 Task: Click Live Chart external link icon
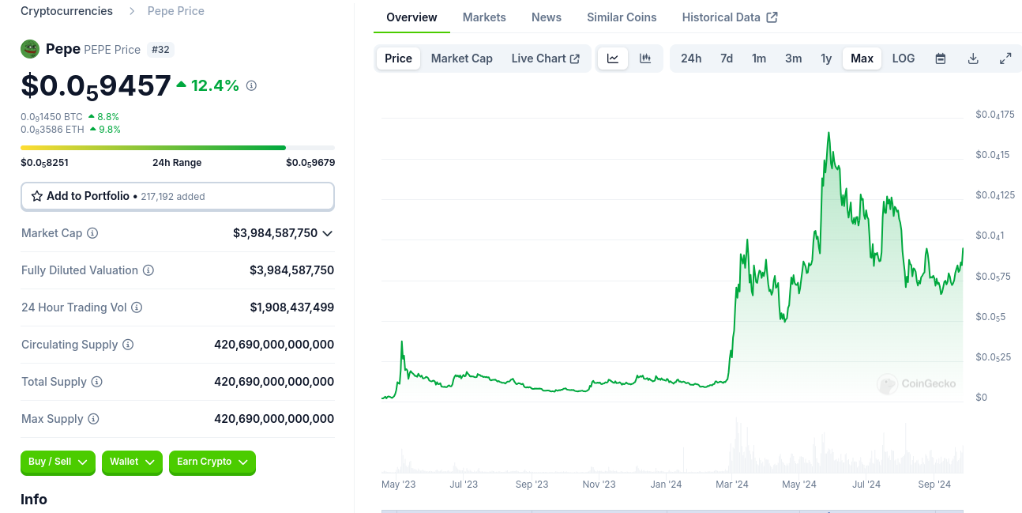coord(575,58)
